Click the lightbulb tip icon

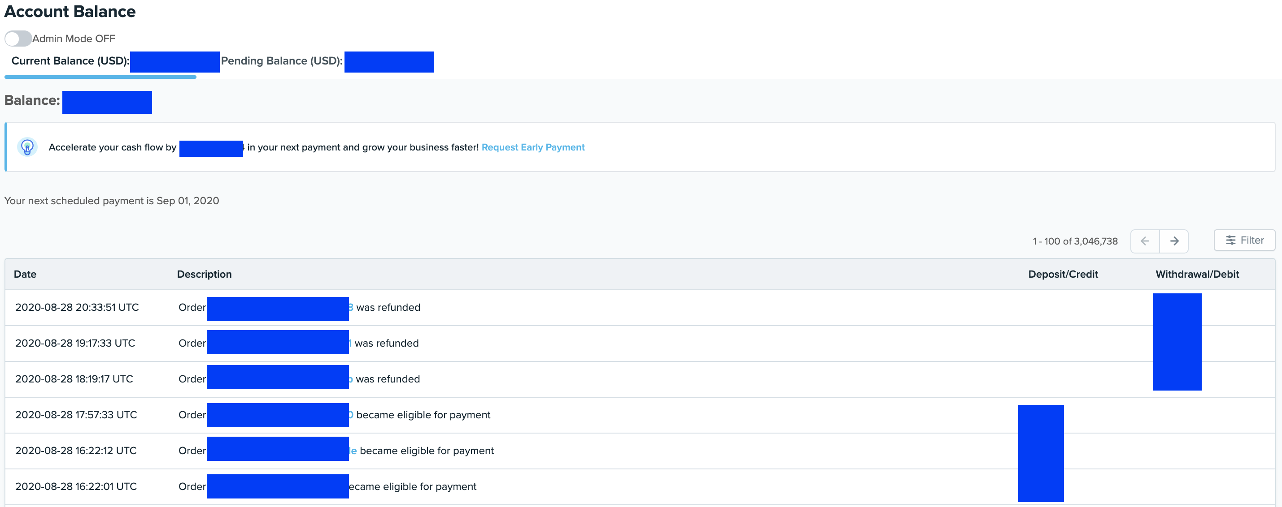pyautogui.click(x=27, y=147)
